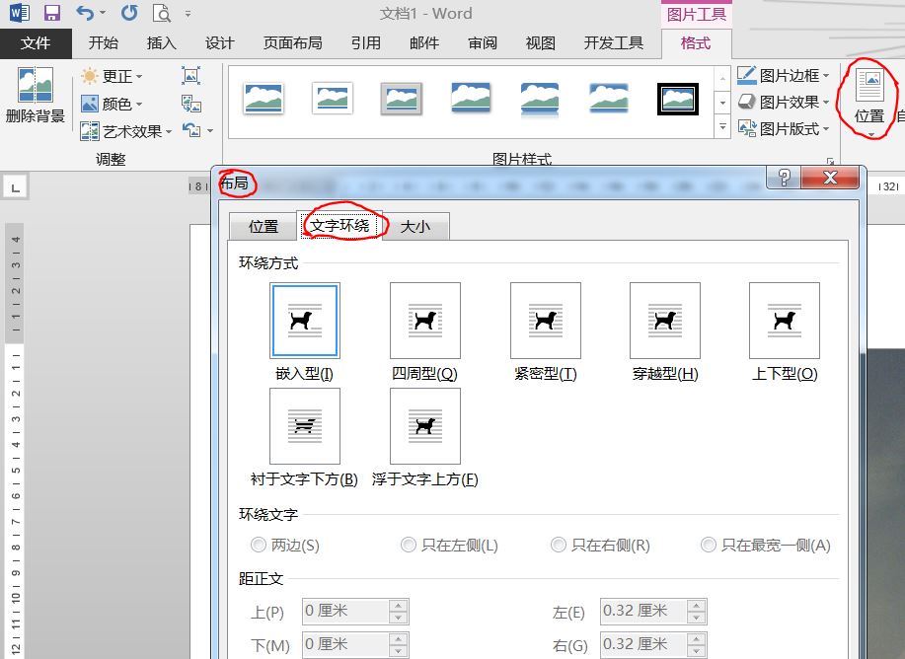Open Picture Border (图片边框) menu
This screenshot has width=905, height=659.
coord(784,76)
